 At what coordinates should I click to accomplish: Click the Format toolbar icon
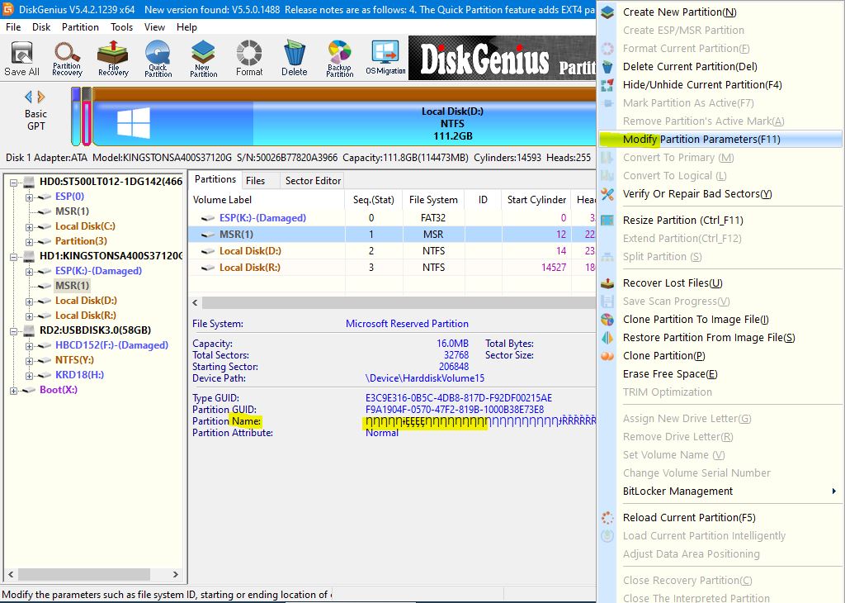249,58
